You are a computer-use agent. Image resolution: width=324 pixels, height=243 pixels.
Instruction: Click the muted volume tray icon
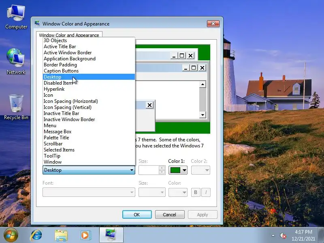coord(283,236)
